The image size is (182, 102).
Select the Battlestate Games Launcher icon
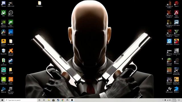tap(169, 81)
